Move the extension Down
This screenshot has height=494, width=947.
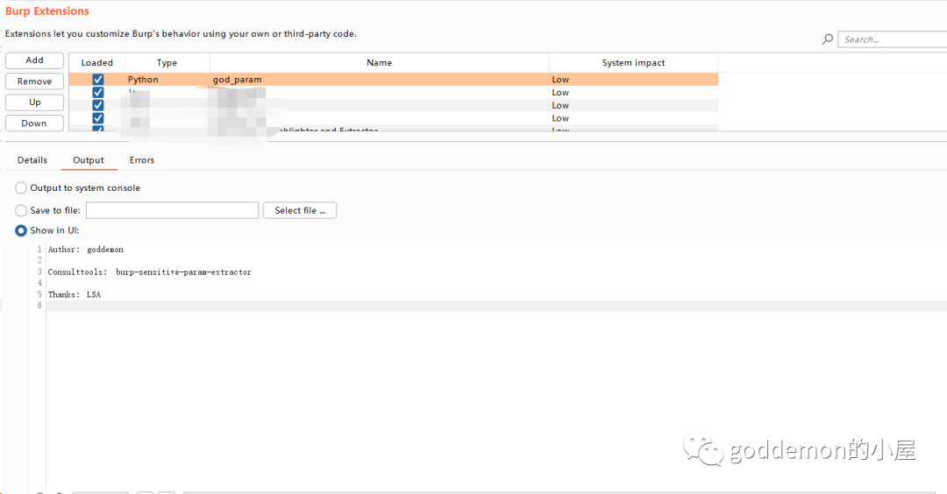tap(34, 123)
